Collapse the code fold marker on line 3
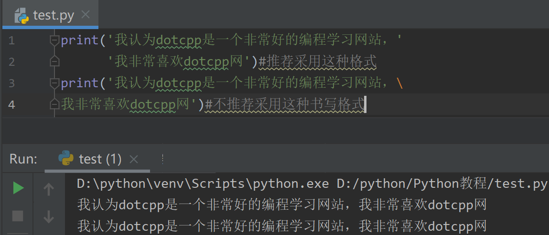Viewport: 549px width, 235px height. pos(54,83)
